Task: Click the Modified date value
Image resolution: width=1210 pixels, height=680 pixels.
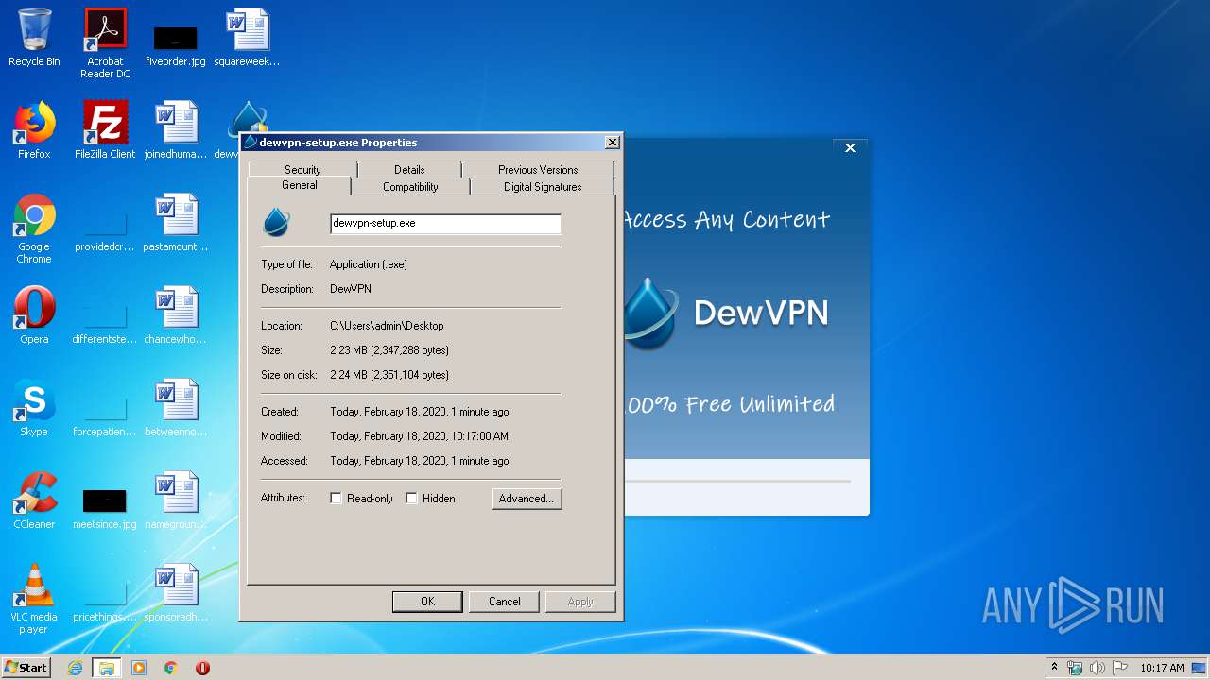Action: (420, 435)
